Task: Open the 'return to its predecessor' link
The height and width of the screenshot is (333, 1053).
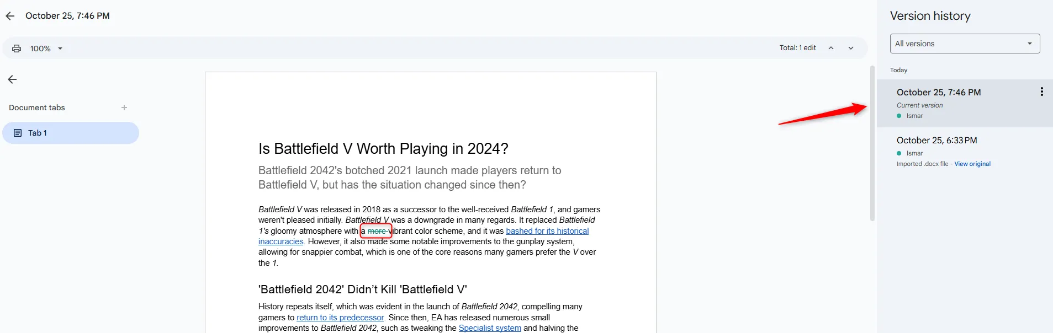Action: 340,318
